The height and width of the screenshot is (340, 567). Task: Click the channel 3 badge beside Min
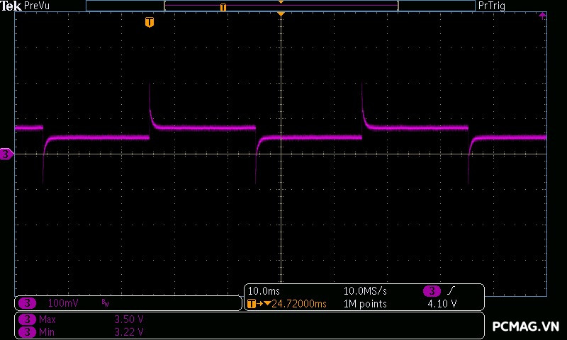(x=27, y=331)
